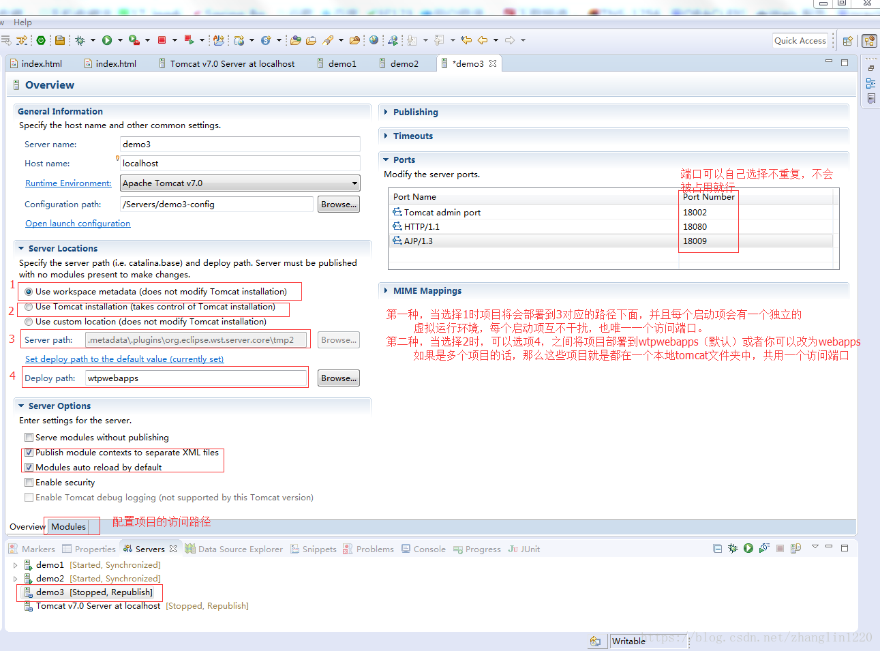Switch to the demo1 editor tab
The image size is (880, 651).
[x=337, y=63]
